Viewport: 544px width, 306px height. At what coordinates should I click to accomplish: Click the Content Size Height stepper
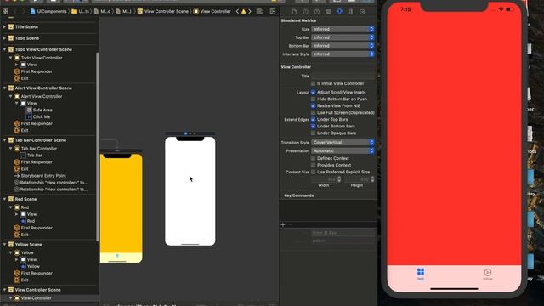coord(372,179)
